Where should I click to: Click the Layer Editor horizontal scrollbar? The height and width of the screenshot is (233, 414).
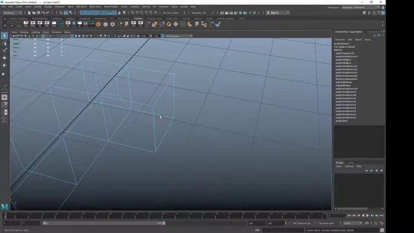pyautogui.click(x=353, y=208)
